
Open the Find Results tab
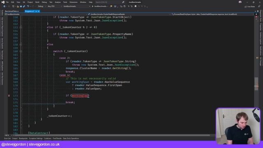tap(57, 139)
